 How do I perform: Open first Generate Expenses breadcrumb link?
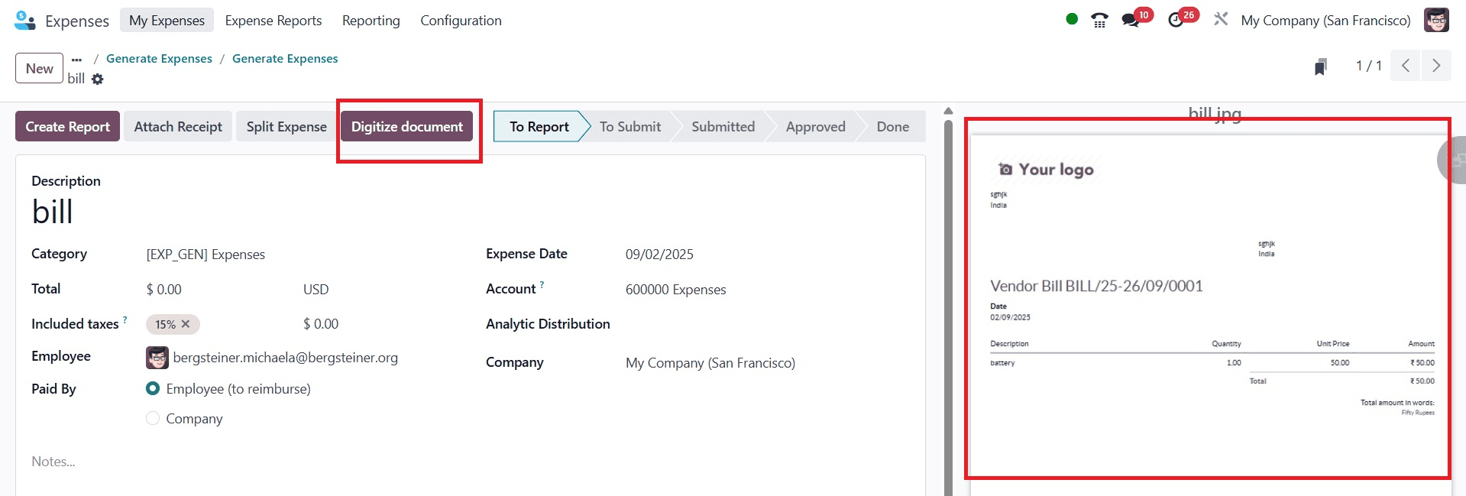159,59
